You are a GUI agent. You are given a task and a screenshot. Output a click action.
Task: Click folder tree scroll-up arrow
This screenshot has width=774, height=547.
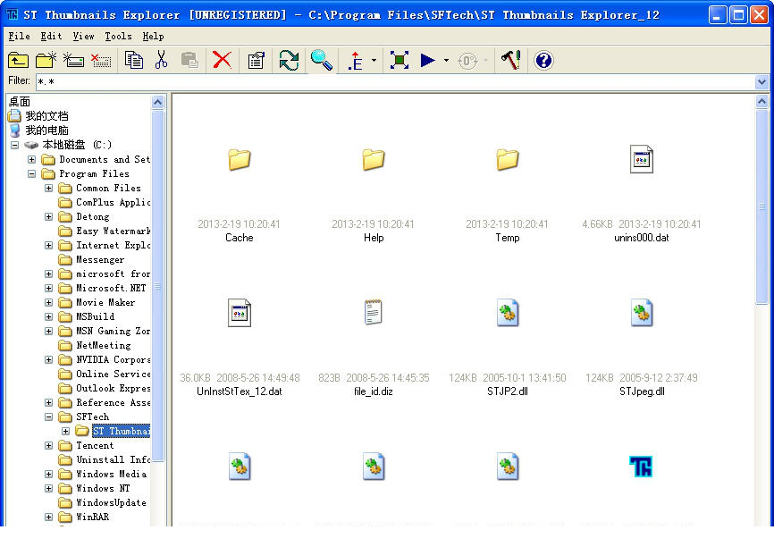(157, 102)
